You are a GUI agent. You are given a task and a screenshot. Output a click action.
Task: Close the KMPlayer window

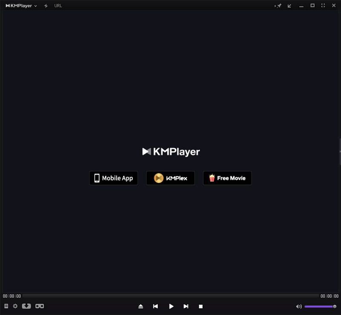(334, 6)
